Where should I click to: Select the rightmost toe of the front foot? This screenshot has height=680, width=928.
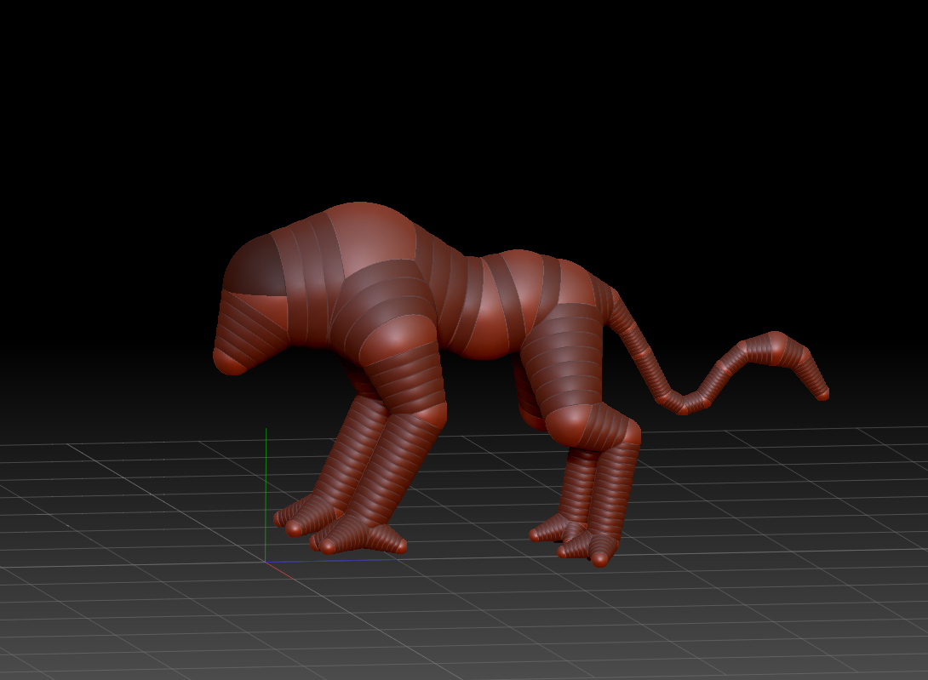click(398, 545)
